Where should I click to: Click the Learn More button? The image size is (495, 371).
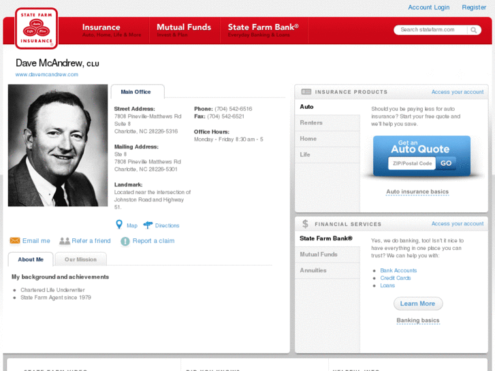coord(418,304)
